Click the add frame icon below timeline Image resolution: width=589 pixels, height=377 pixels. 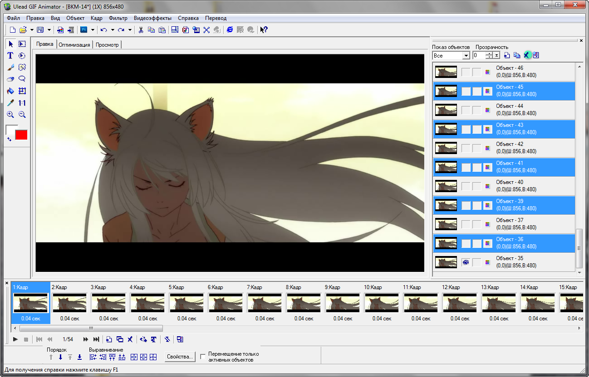pyautogui.click(x=109, y=339)
